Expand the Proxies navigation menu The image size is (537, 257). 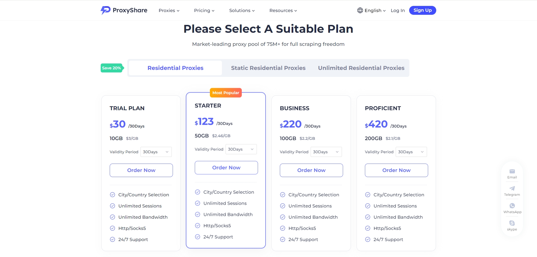tap(169, 10)
